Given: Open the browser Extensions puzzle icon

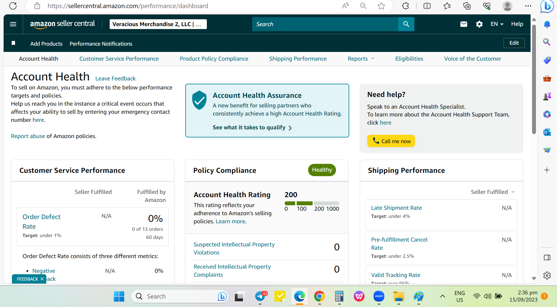Looking at the screenshot, I should (406, 6).
